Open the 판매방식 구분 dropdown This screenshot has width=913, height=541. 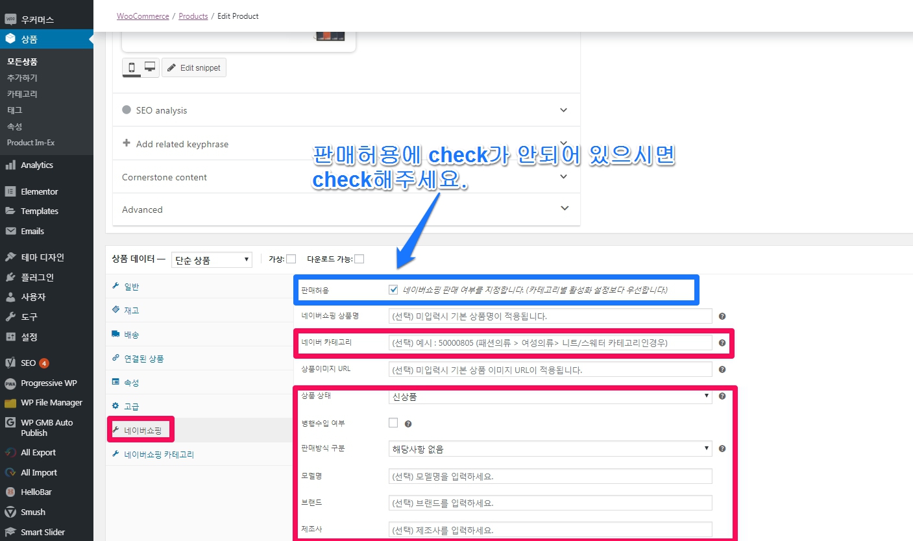550,449
